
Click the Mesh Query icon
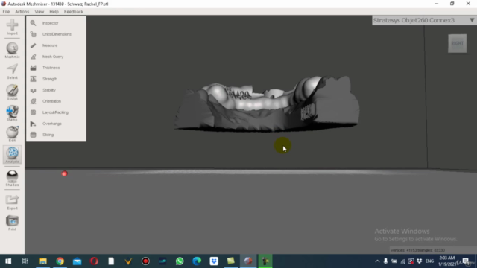(33, 57)
